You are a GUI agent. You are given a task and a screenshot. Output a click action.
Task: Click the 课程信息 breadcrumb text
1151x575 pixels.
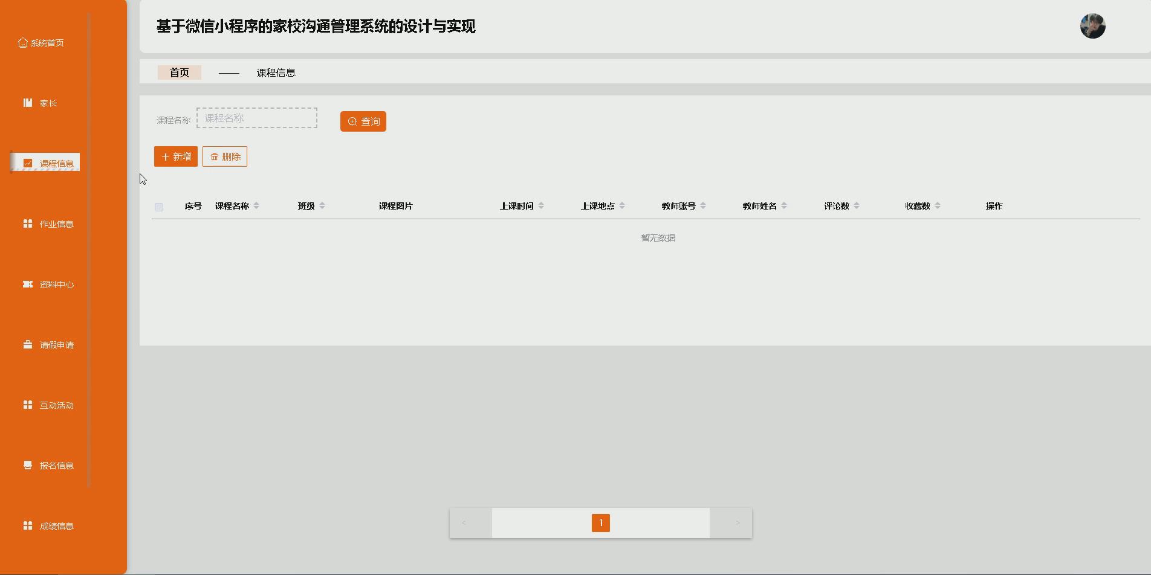[276, 72]
